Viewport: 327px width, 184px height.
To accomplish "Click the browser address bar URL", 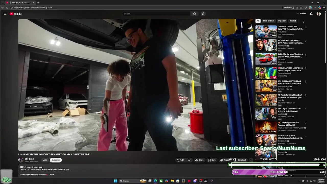I will pos(33,8).
